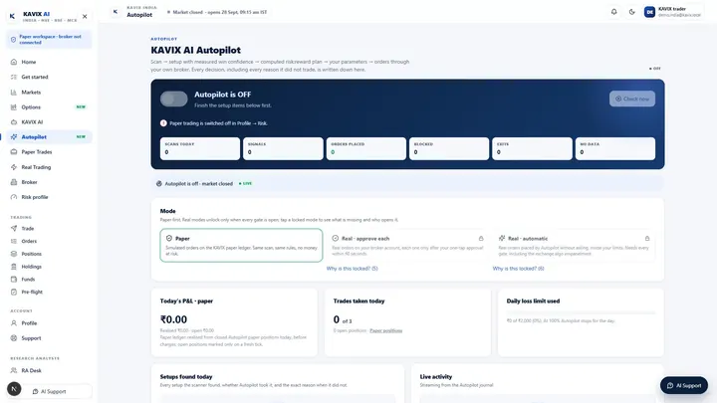Screen dimensions: 717x403
Task: Open KAVIX trader account avatar
Action: [x=649, y=12]
